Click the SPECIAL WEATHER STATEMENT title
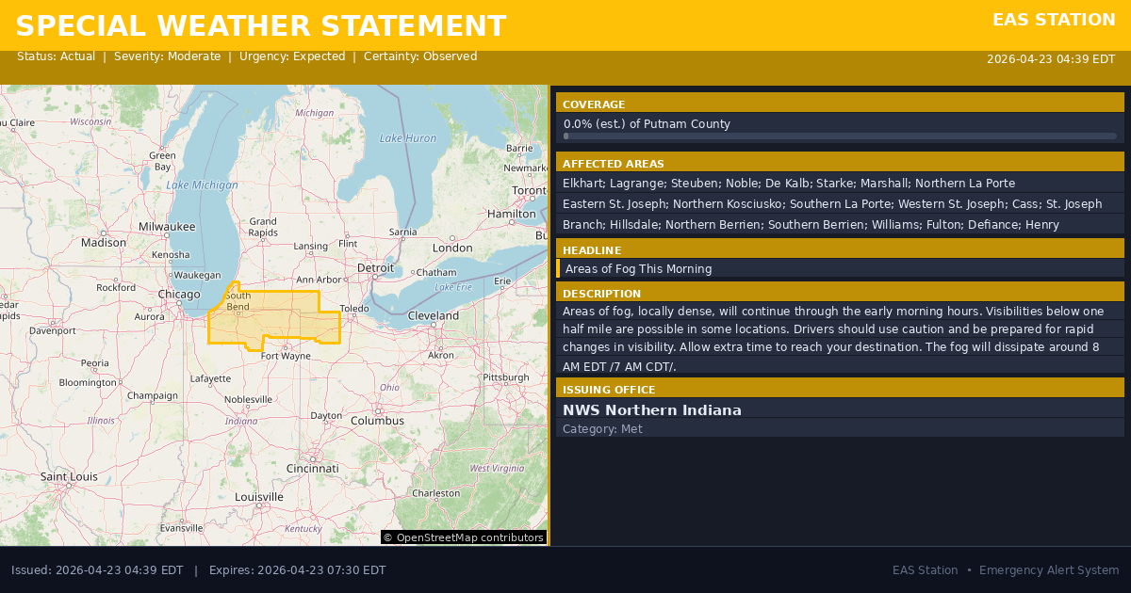 coord(261,26)
